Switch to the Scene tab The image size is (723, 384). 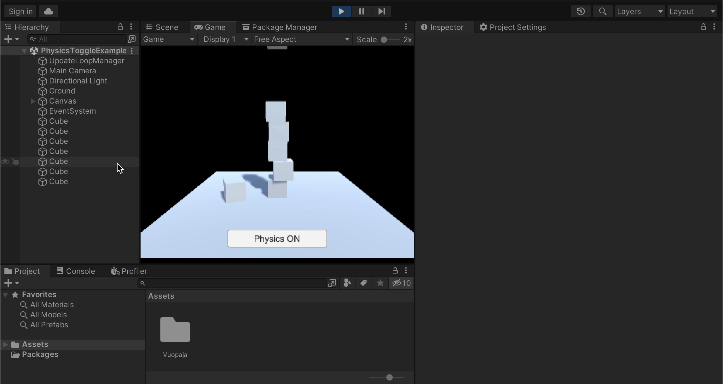click(x=162, y=27)
